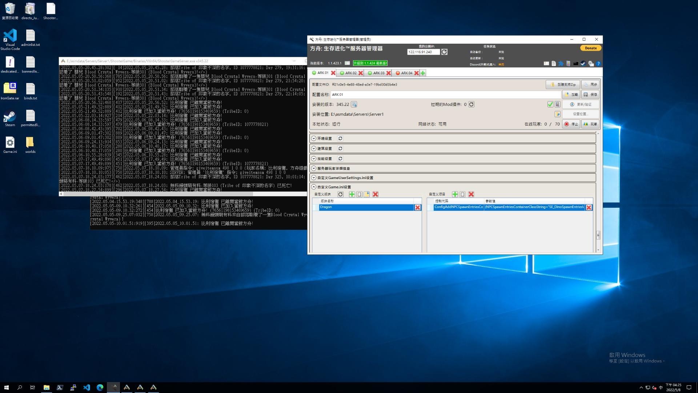Close the ARK 02 profile tab
Image resolution: width=698 pixels, height=393 pixels.
point(361,73)
